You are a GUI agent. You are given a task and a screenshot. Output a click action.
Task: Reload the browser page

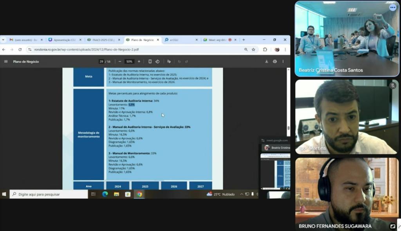click(20, 50)
